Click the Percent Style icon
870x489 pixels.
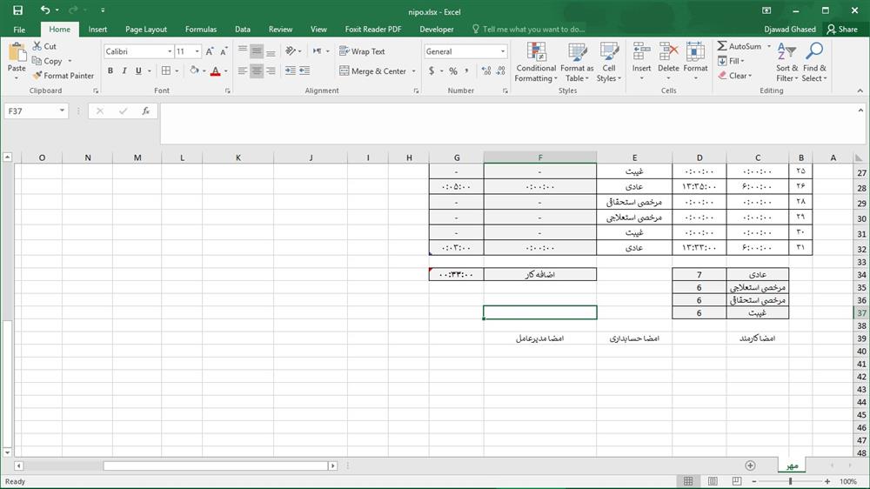tap(453, 71)
